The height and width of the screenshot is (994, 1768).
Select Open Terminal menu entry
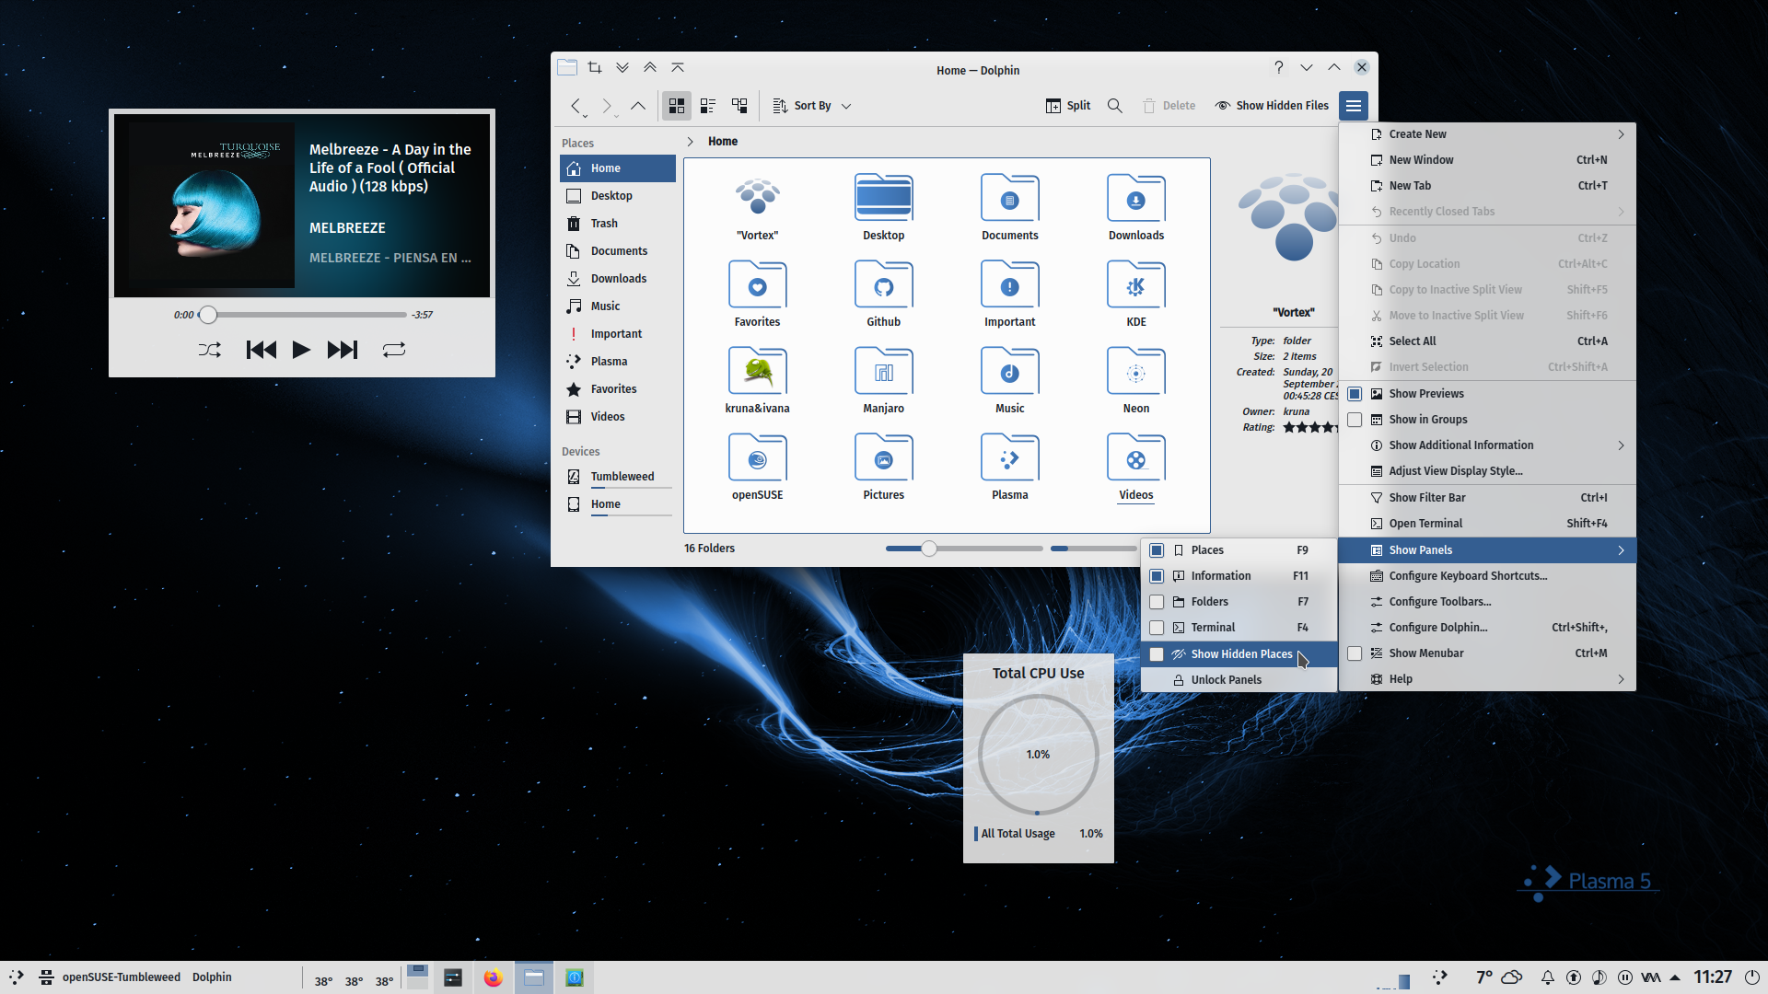pos(1487,524)
